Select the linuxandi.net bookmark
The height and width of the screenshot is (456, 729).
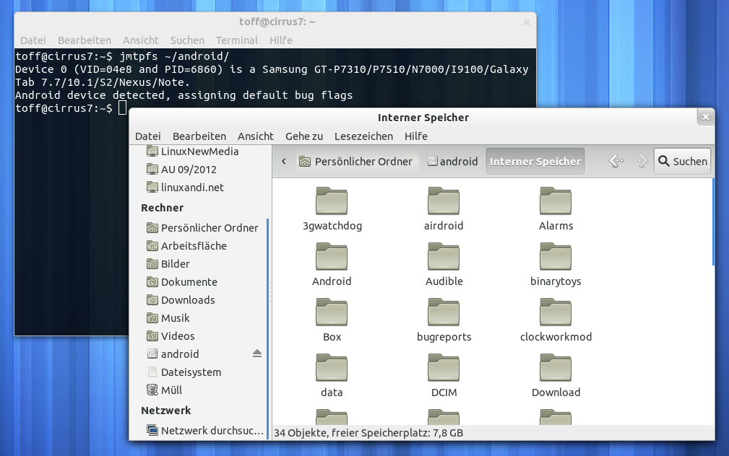[x=191, y=188]
